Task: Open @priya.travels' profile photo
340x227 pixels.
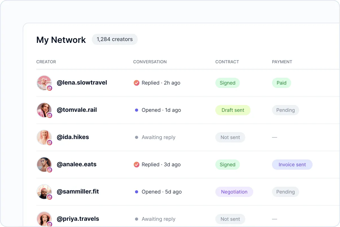Action: (x=44, y=219)
